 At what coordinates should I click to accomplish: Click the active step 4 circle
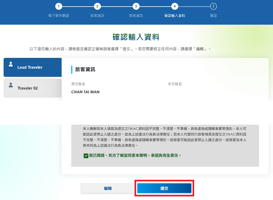tap(175, 7)
